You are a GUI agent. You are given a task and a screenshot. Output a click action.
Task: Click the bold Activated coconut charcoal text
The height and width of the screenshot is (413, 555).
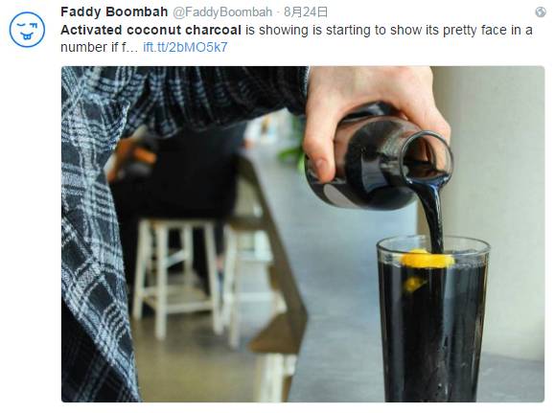coord(150,30)
